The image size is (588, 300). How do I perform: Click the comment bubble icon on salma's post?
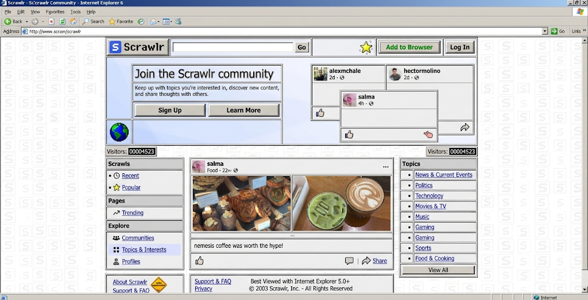coord(349,261)
